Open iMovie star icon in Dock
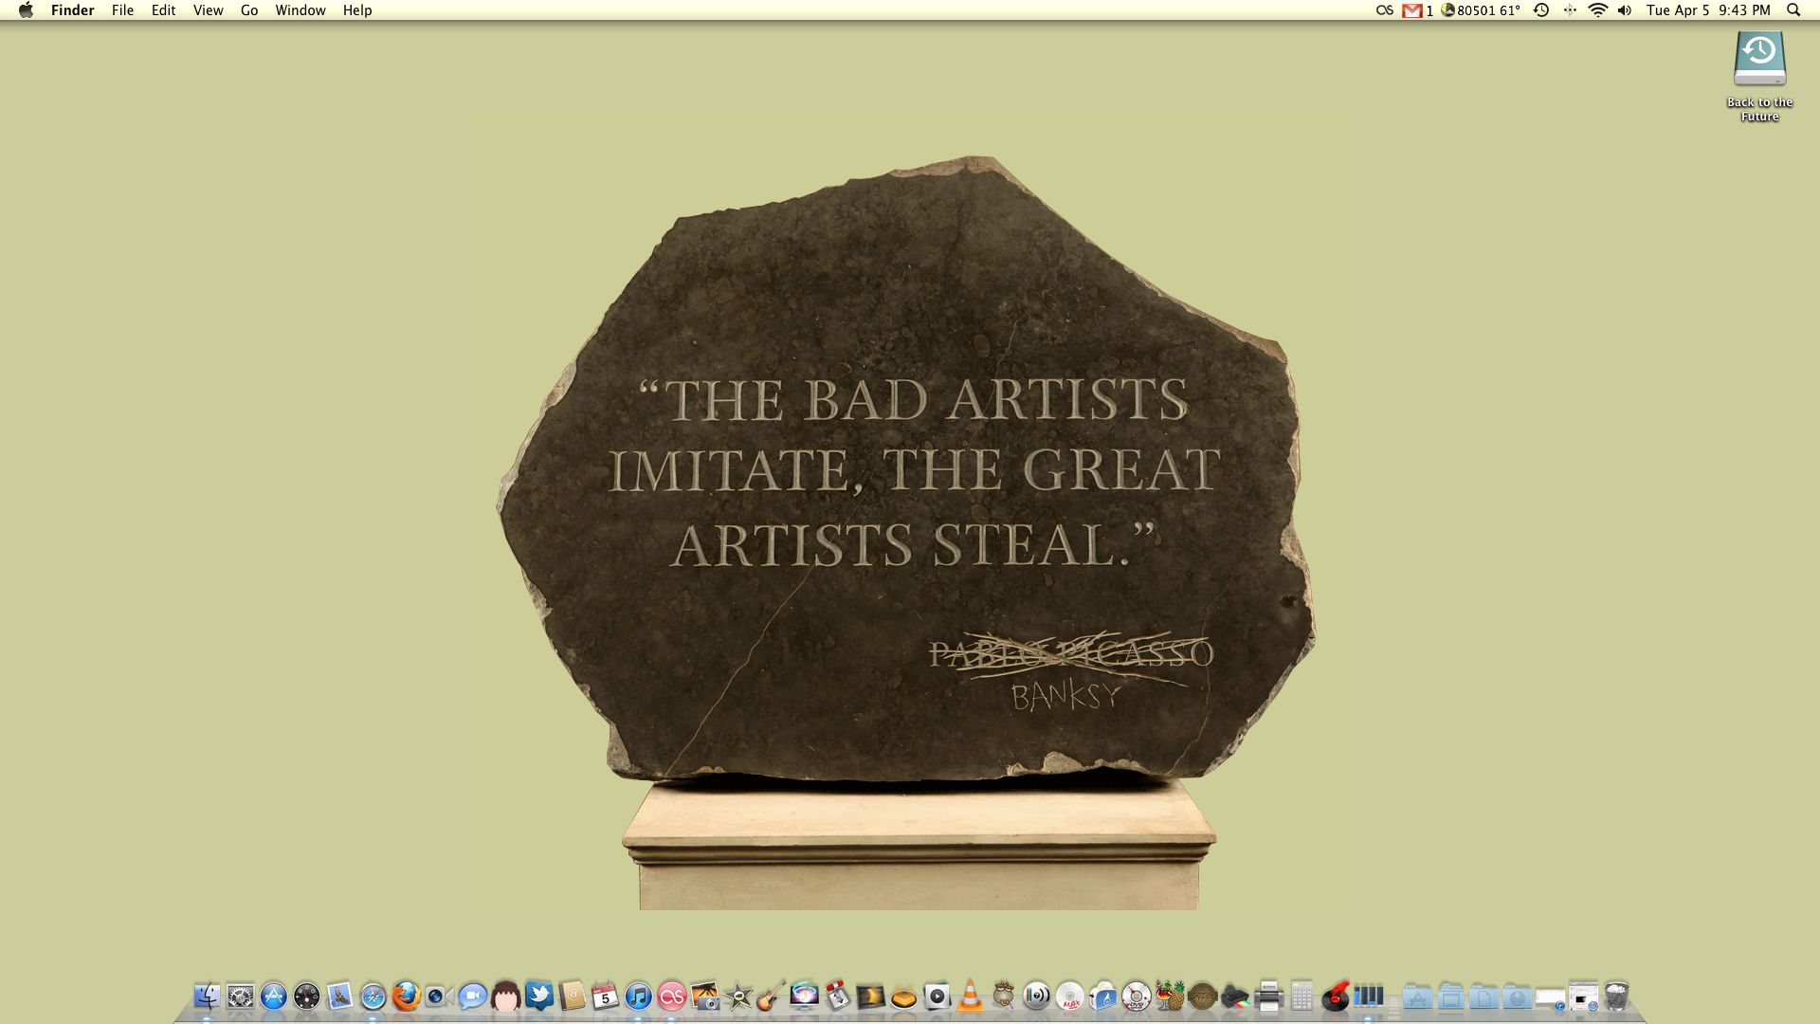The width and height of the screenshot is (1820, 1024). click(x=737, y=997)
